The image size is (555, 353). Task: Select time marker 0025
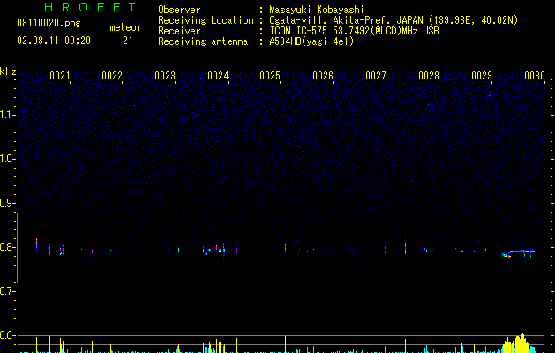(x=270, y=76)
